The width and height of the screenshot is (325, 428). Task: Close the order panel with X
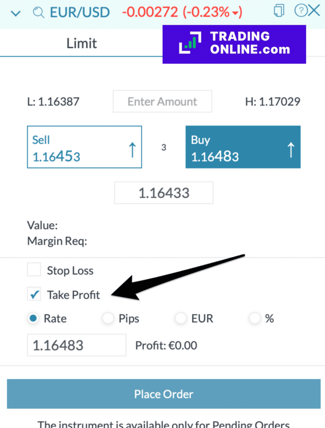point(314,11)
